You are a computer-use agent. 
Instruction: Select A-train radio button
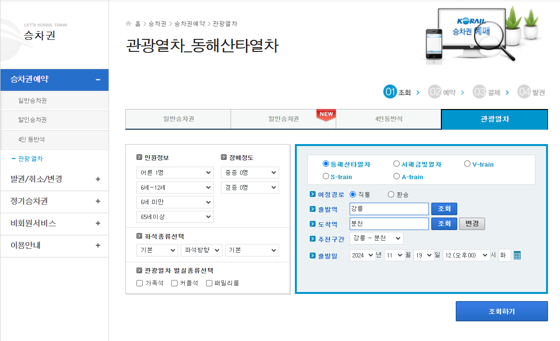tap(396, 176)
